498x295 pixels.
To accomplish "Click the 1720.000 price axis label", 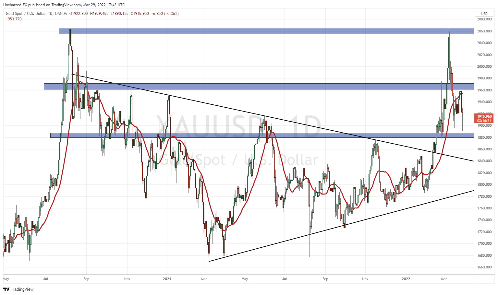I will (484, 232).
